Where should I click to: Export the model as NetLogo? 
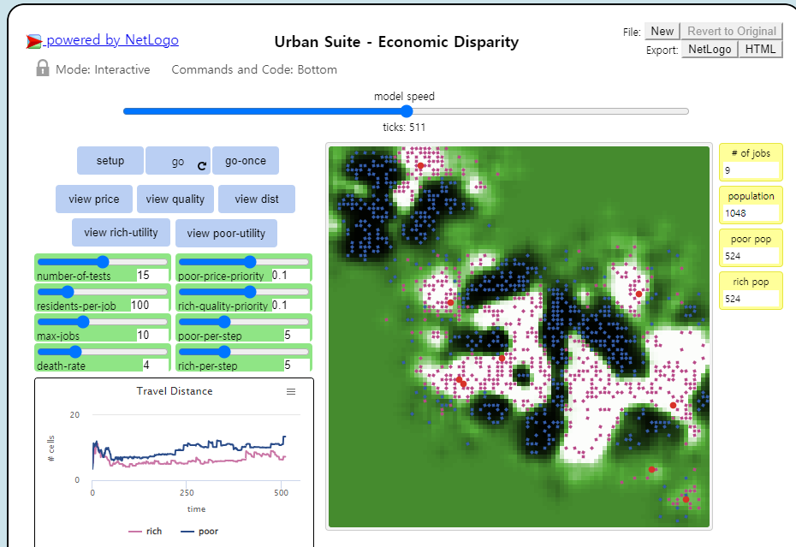[x=710, y=50]
